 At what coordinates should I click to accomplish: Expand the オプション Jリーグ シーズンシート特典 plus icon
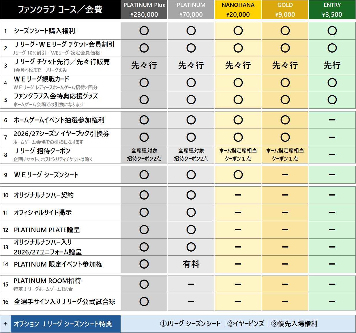point(5,324)
